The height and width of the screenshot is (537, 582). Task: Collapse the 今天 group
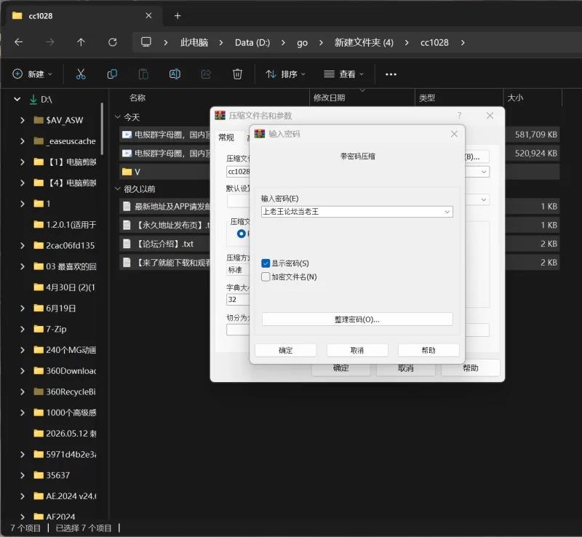coord(118,117)
